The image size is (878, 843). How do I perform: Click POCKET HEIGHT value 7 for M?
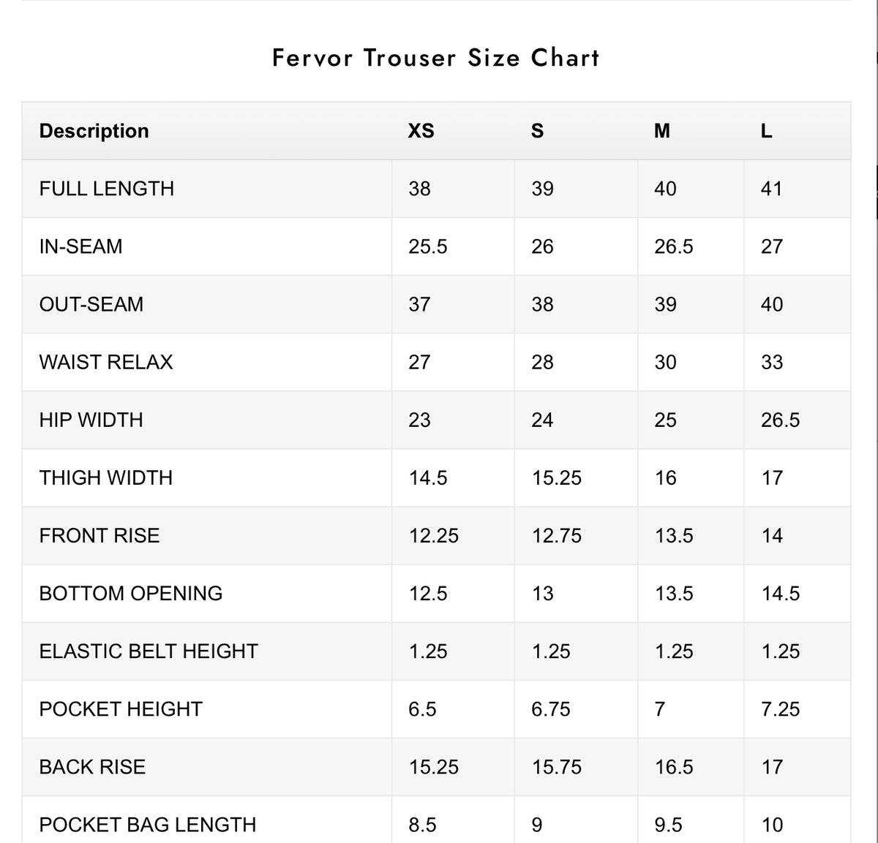click(x=660, y=708)
